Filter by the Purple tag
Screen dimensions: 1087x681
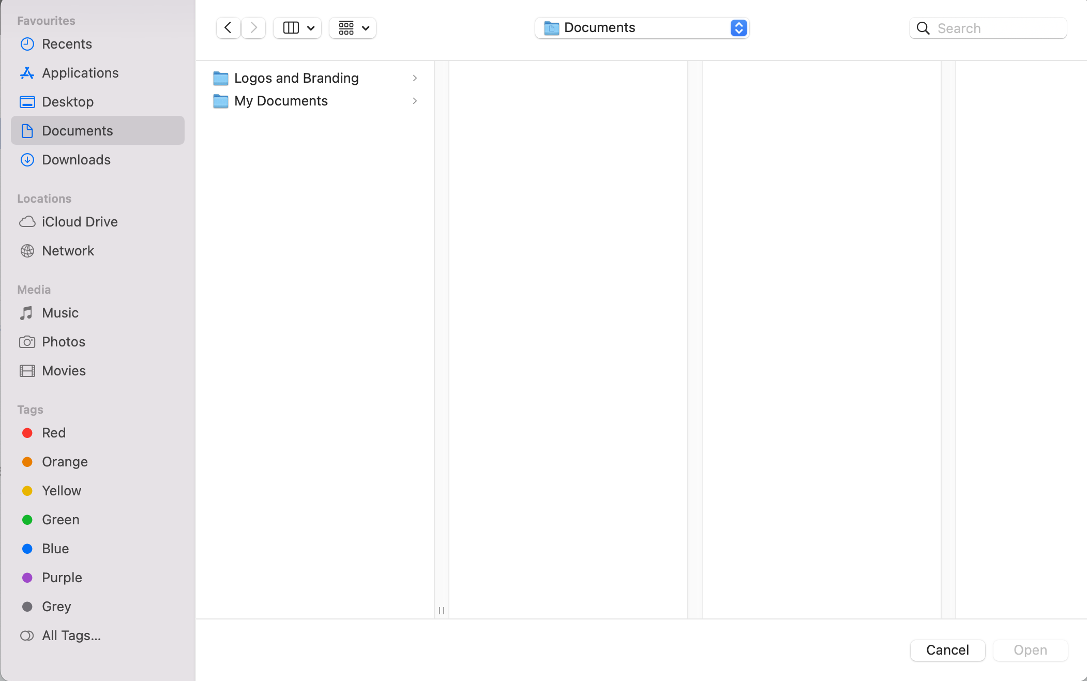coord(62,578)
